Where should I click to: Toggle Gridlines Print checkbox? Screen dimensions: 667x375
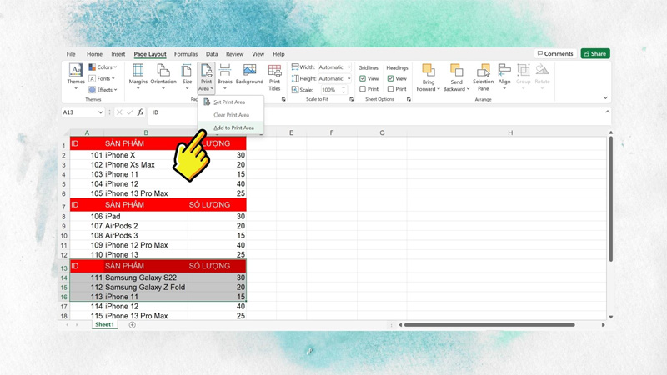point(363,89)
